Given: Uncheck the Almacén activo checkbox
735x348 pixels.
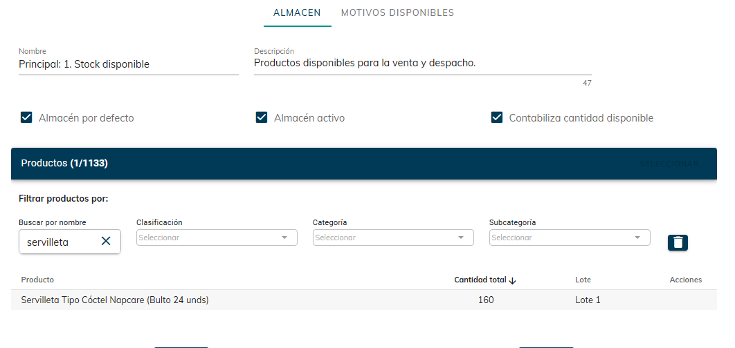Looking at the screenshot, I should click(262, 117).
